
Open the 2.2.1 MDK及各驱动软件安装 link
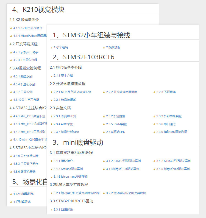[x=72, y=92]
